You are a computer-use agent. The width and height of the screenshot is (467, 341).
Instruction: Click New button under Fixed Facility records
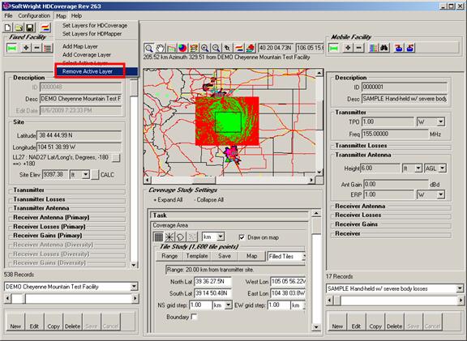(x=15, y=322)
